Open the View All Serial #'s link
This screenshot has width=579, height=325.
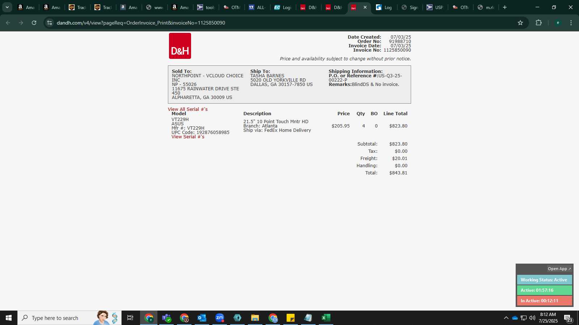(188, 109)
